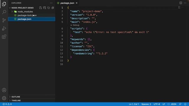This screenshot has height=106, width=189.
Task: Click the "1.0.0" version value
Action: (91, 15)
